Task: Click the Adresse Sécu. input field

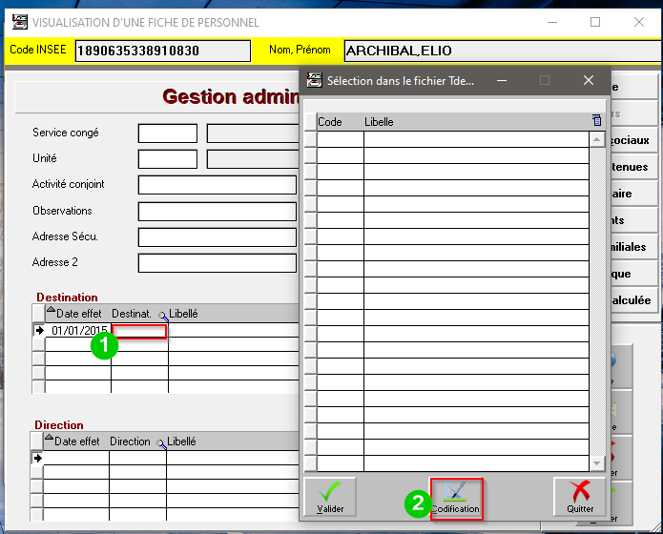Action: click(217, 236)
